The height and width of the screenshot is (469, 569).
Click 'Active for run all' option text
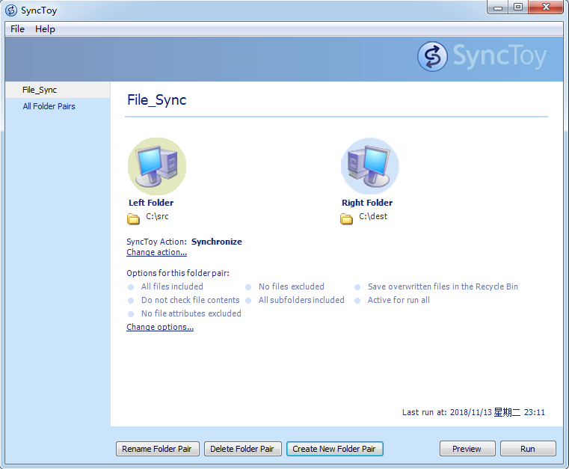tap(399, 300)
